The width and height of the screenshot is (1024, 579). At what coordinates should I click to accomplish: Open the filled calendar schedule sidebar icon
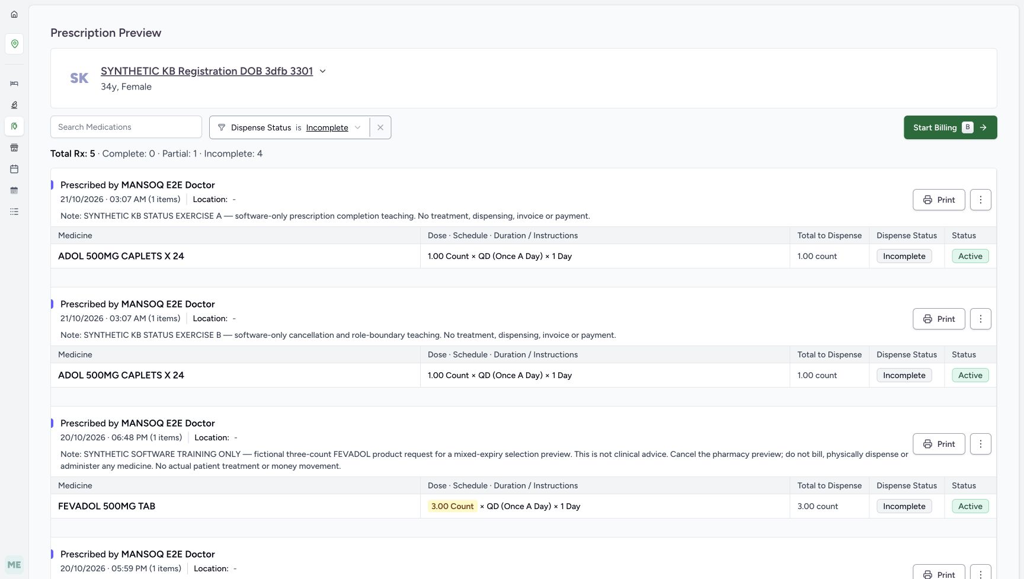click(x=14, y=190)
